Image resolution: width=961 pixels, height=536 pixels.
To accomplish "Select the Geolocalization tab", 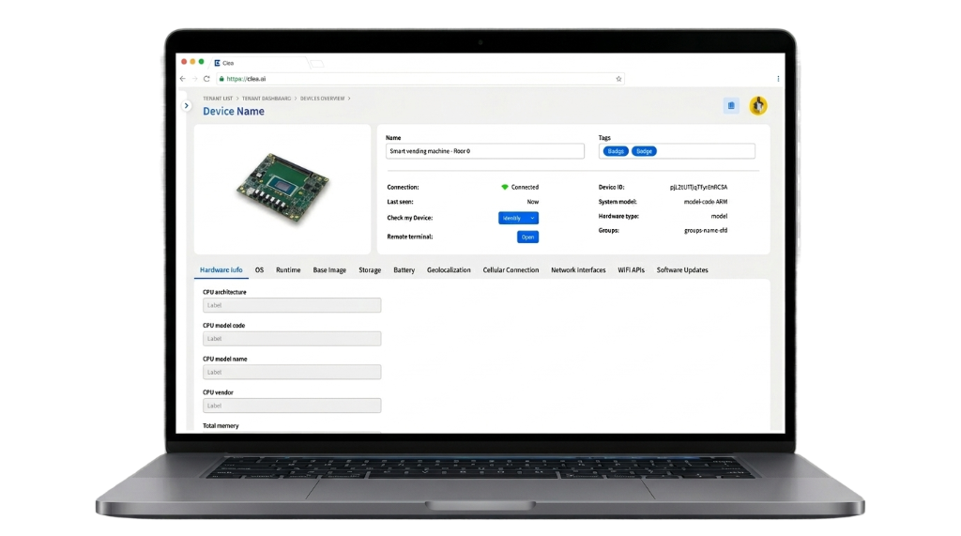I will pos(449,270).
